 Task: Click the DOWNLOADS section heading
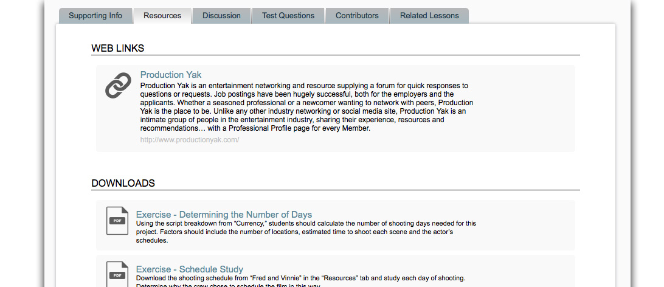123,183
